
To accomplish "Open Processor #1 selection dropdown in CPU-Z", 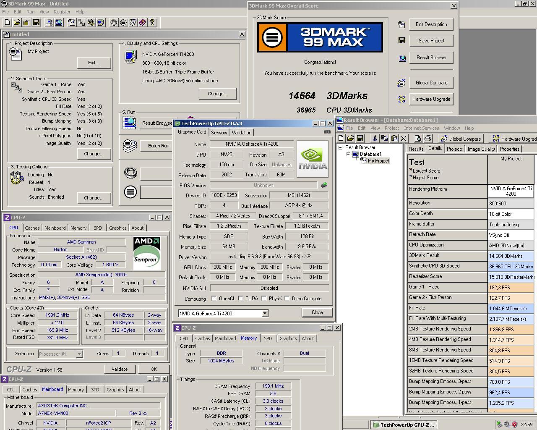I will point(79,354).
